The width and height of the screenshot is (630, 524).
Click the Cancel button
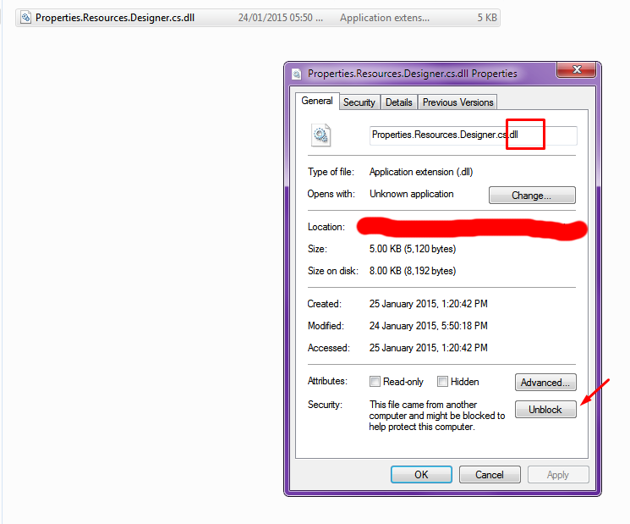(490, 475)
